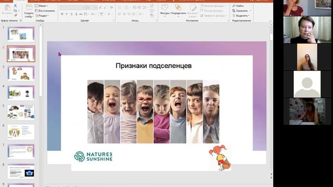Open the Paragraph (Абзац) group dialog launcher
Screen dimensions: 333x187
157,20
